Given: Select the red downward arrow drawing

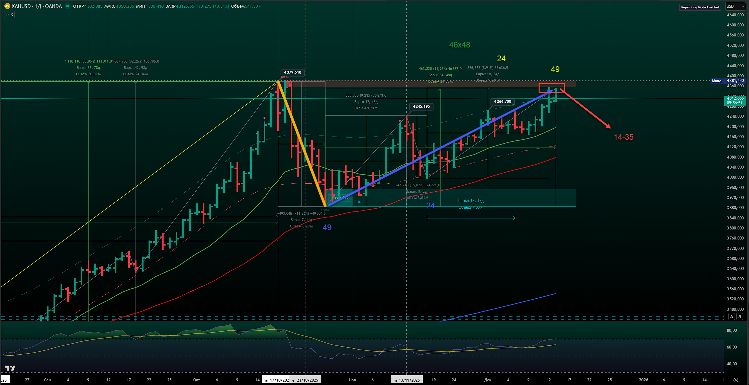Looking at the screenshot, I should click(585, 109).
